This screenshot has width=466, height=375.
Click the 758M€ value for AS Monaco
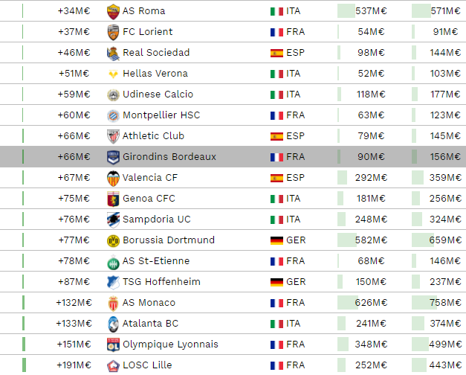coord(445,303)
